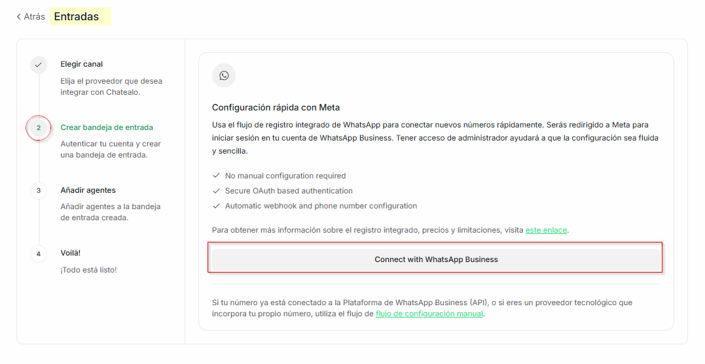Screen dimensions: 705x364
Task: Click the Atrás back link text
Action: click(34, 16)
